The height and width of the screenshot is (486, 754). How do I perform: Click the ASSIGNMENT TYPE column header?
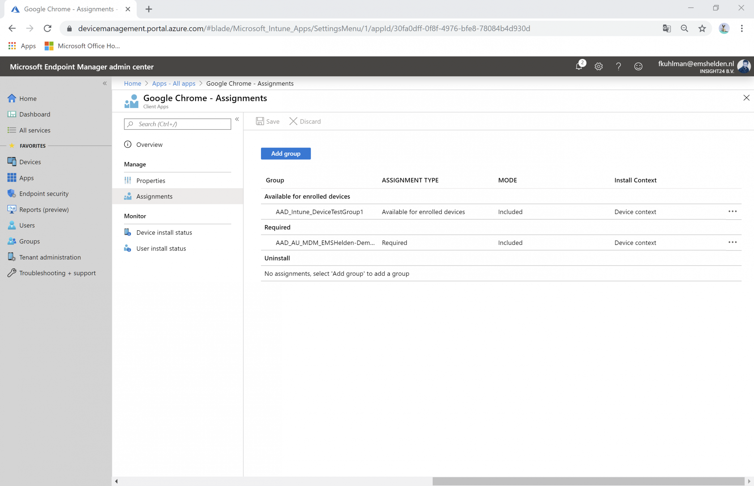point(410,180)
